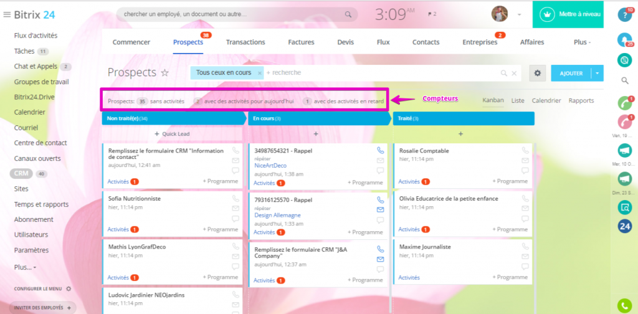Expand 'Plus...' in the left sidebar
Screen dimensions: 638x314
[25, 267]
